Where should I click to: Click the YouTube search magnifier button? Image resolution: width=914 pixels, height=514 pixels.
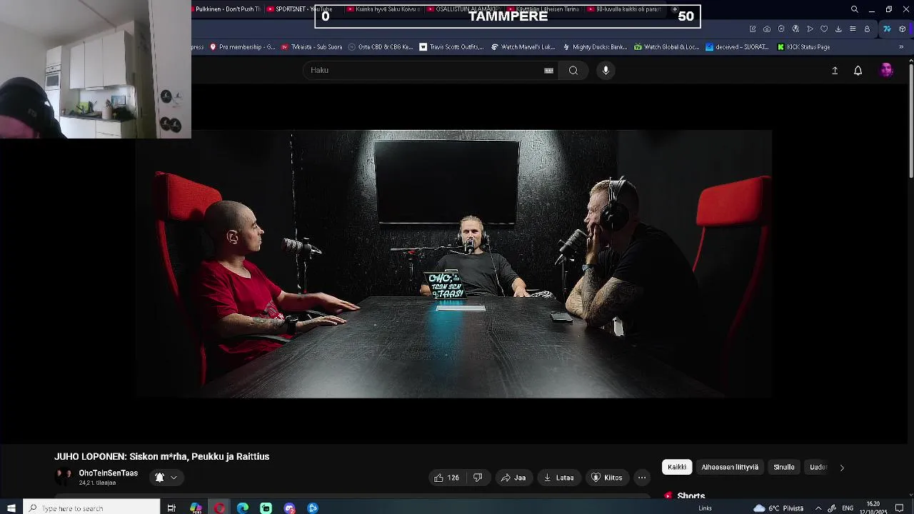coord(573,70)
